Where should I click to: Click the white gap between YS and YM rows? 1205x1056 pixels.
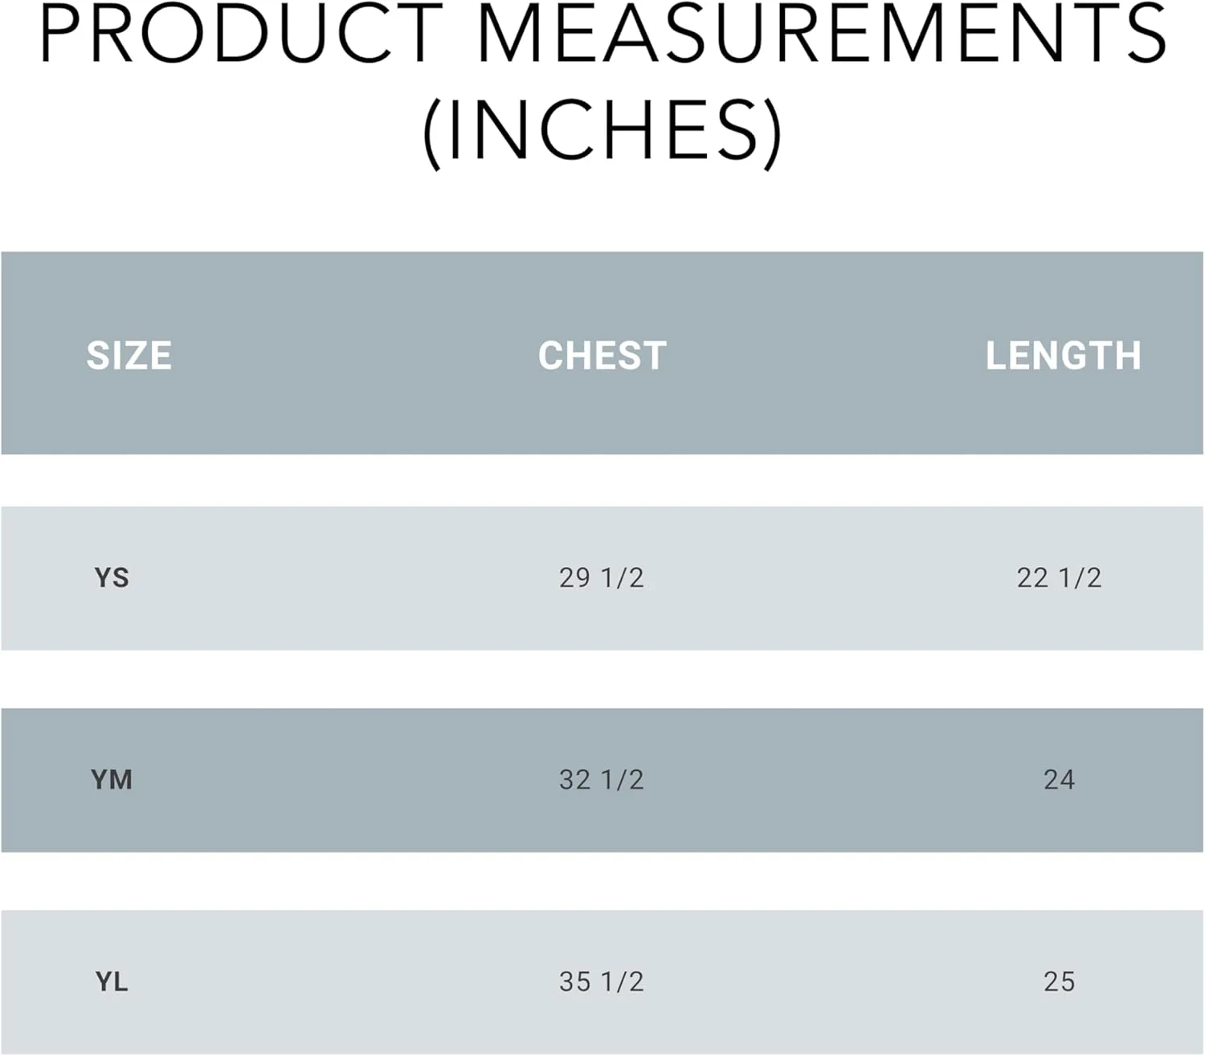(602, 679)
